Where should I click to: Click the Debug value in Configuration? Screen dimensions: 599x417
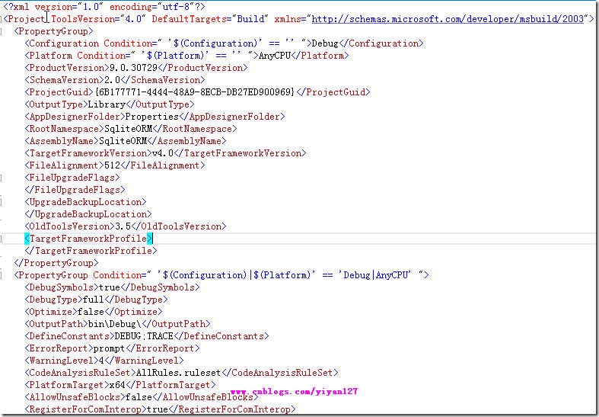(325, 43)
